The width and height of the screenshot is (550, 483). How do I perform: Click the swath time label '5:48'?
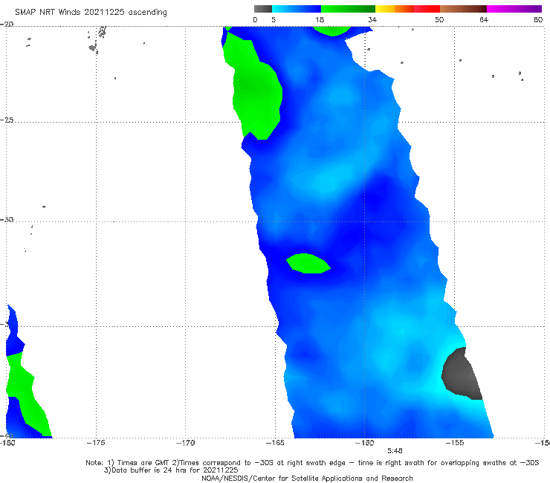click(x=395, y=451)
